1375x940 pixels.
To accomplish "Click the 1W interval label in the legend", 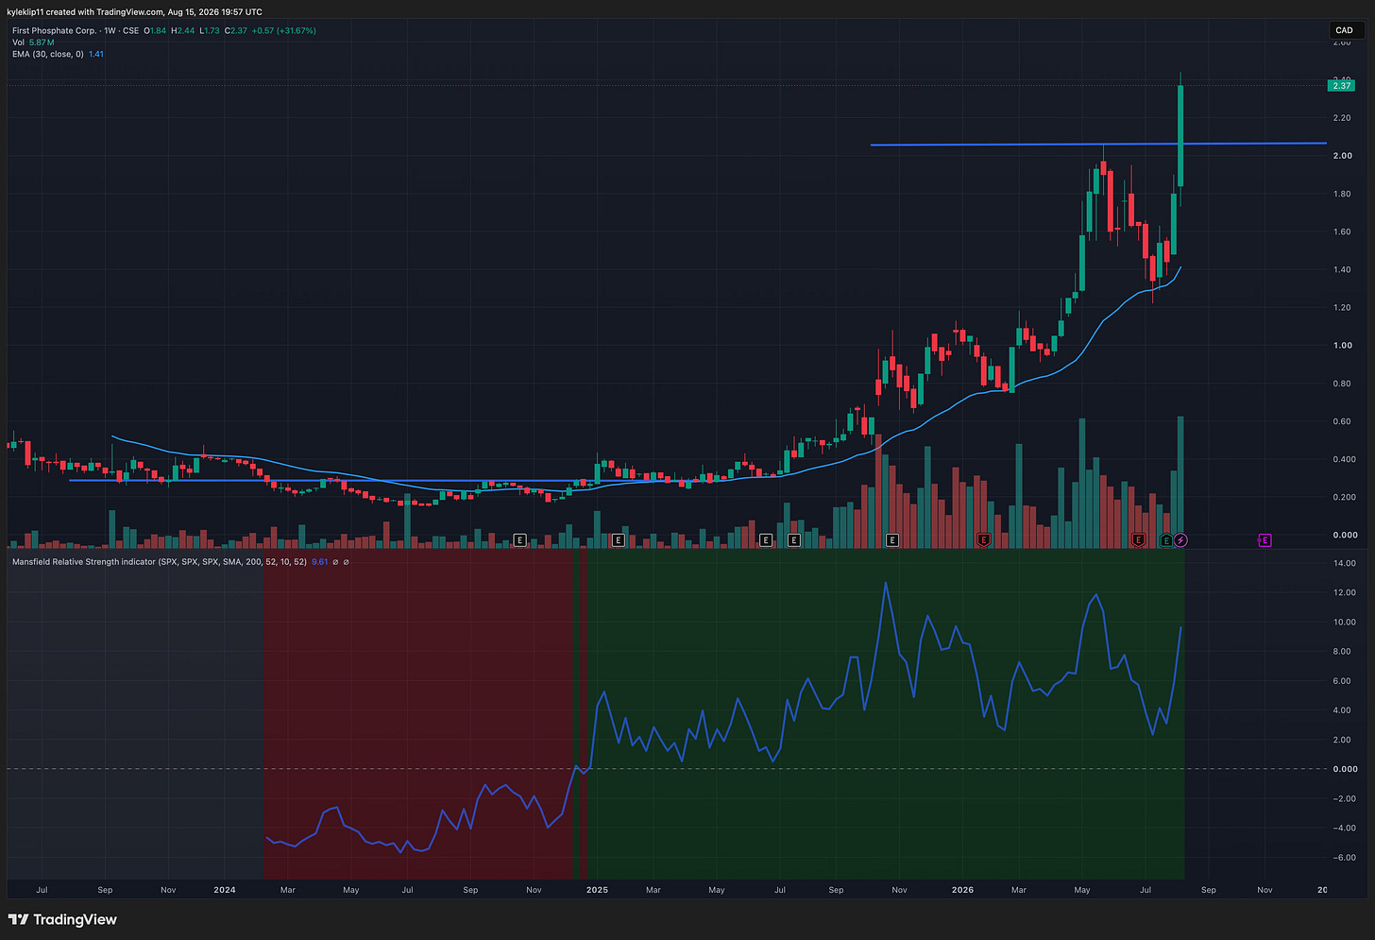I will coord(110,31).
